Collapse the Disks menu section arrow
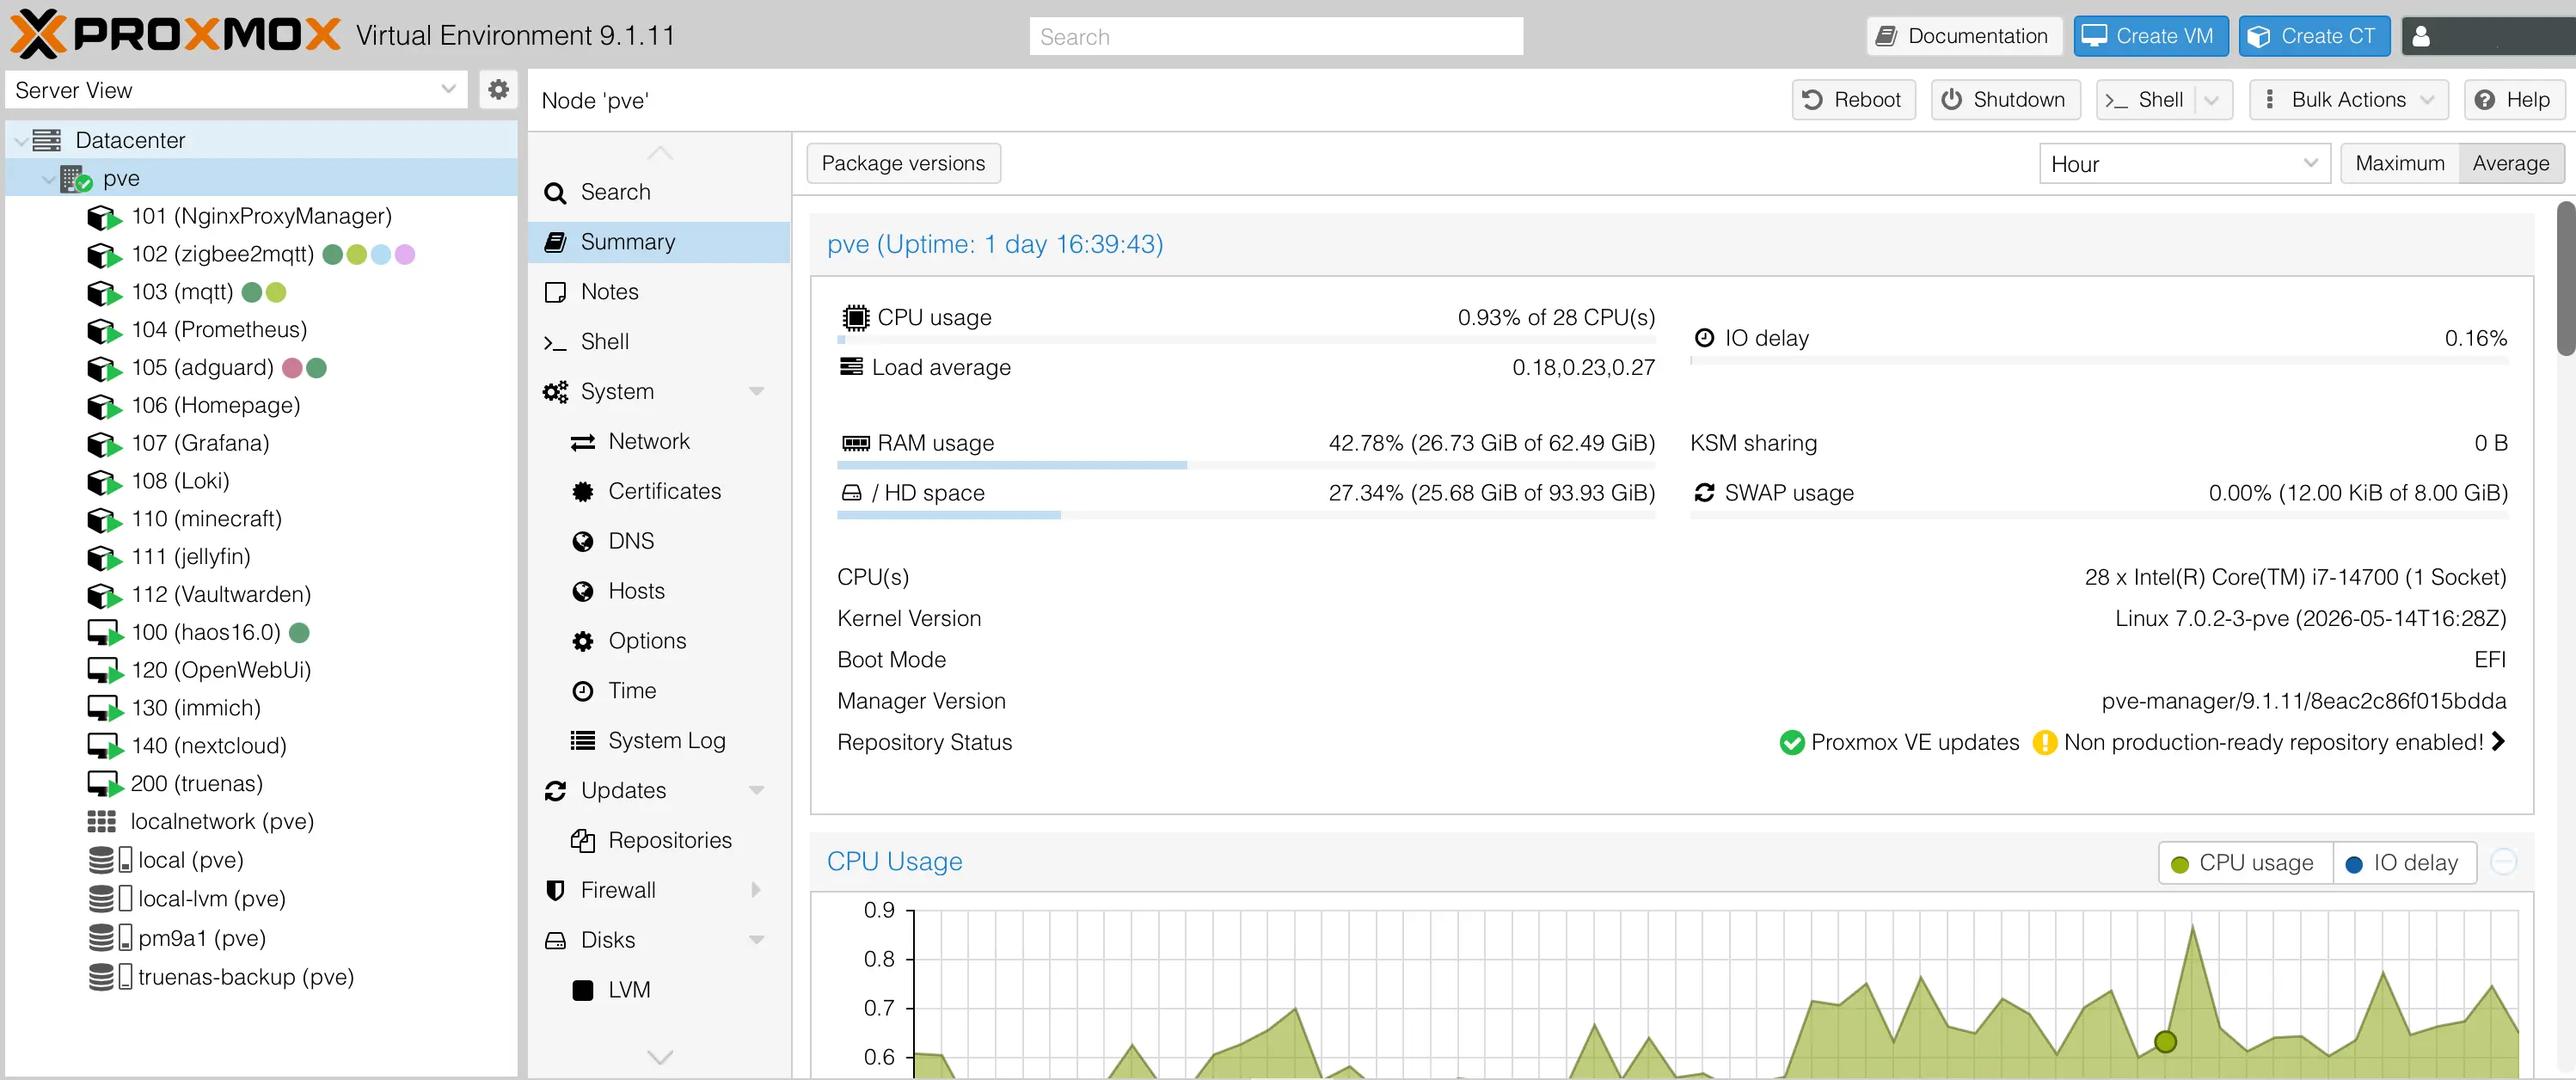Screen dimensions: 2576x1080 (757, 940)
